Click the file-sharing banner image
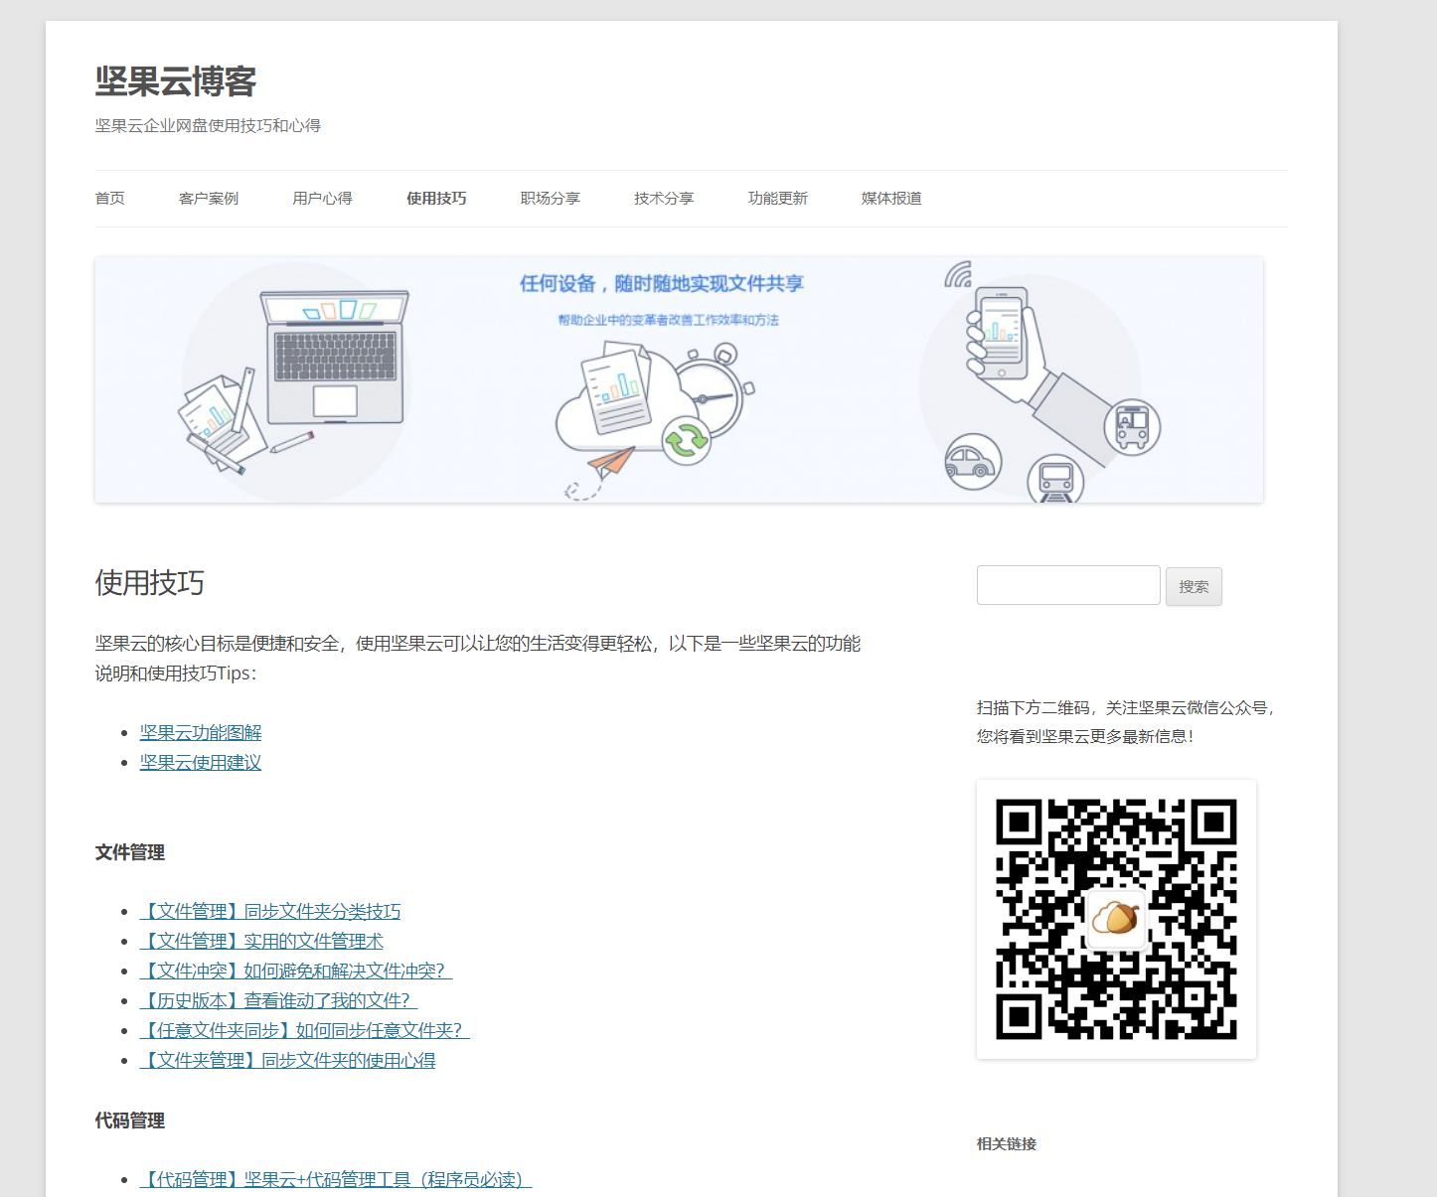 pyautogui.click(x=679, y=379)
